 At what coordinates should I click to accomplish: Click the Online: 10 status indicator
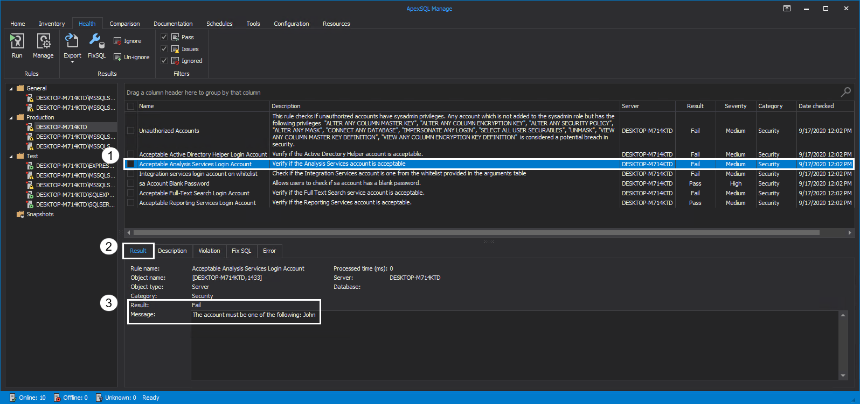27,398
